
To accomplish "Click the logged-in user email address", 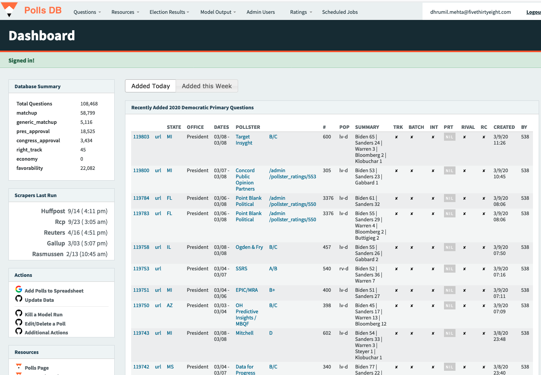I will click(x=470, y=12).
